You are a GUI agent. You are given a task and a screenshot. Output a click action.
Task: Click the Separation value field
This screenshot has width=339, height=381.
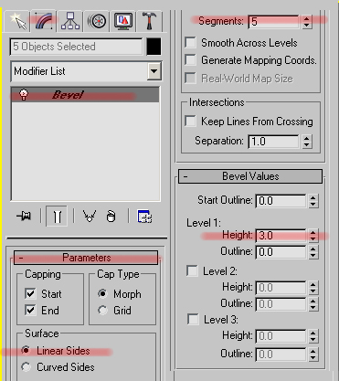273,142
